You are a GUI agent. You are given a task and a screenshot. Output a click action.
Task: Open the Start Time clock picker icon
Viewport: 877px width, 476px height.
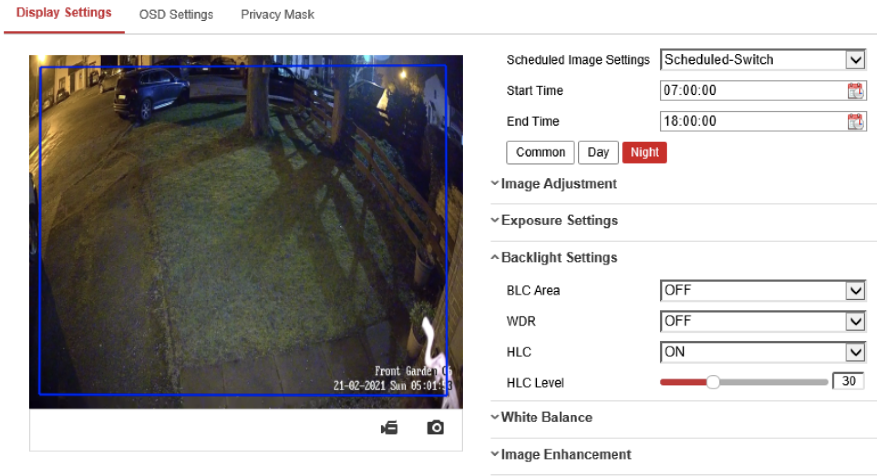tap(855, 91)
